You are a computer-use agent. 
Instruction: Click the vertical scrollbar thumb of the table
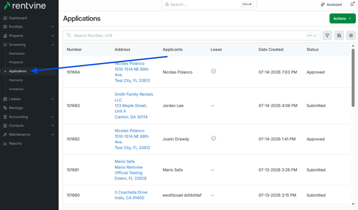353,77
